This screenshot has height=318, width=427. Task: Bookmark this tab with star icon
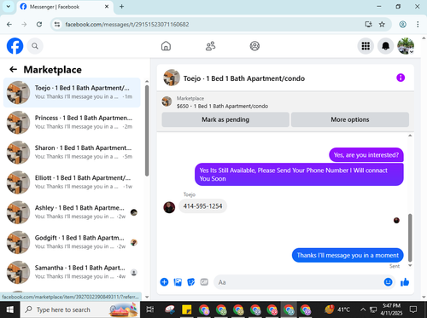click(x=382, y=25)
